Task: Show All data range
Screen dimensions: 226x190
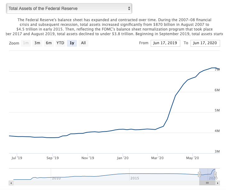Action: [x=83, y=43]
